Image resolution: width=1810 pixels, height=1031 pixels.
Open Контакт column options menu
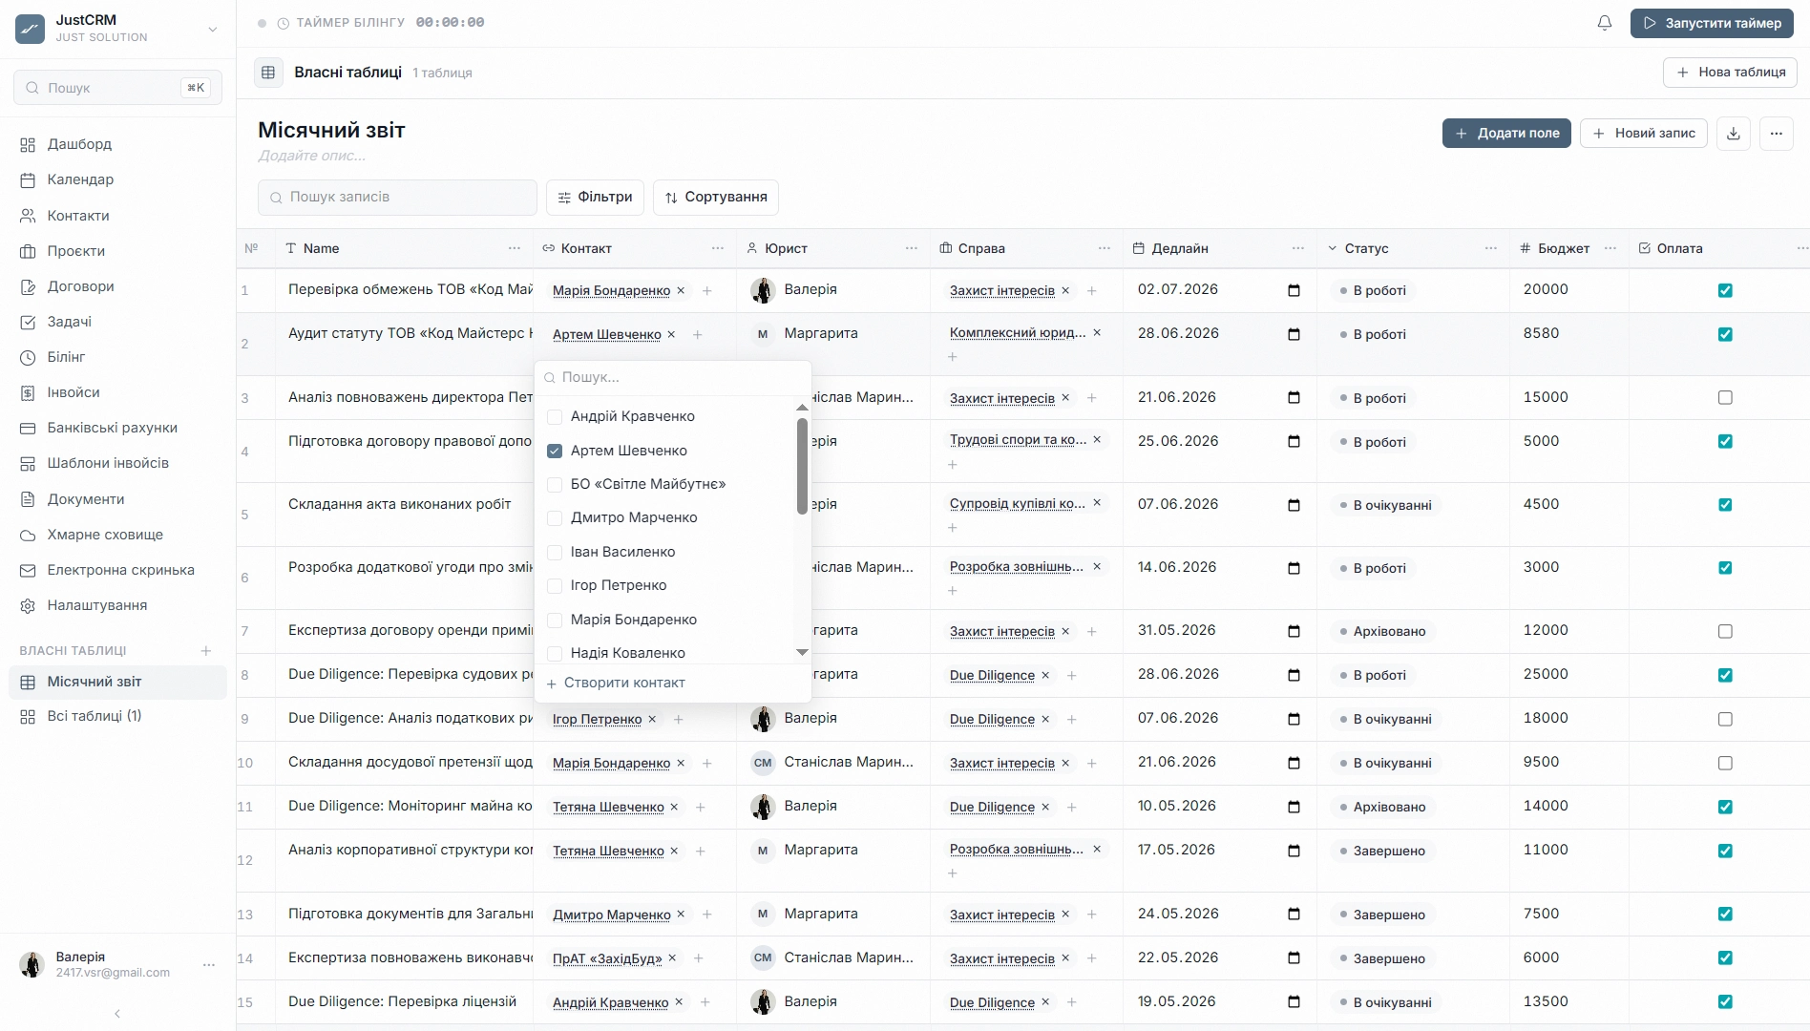coord(718,248)
